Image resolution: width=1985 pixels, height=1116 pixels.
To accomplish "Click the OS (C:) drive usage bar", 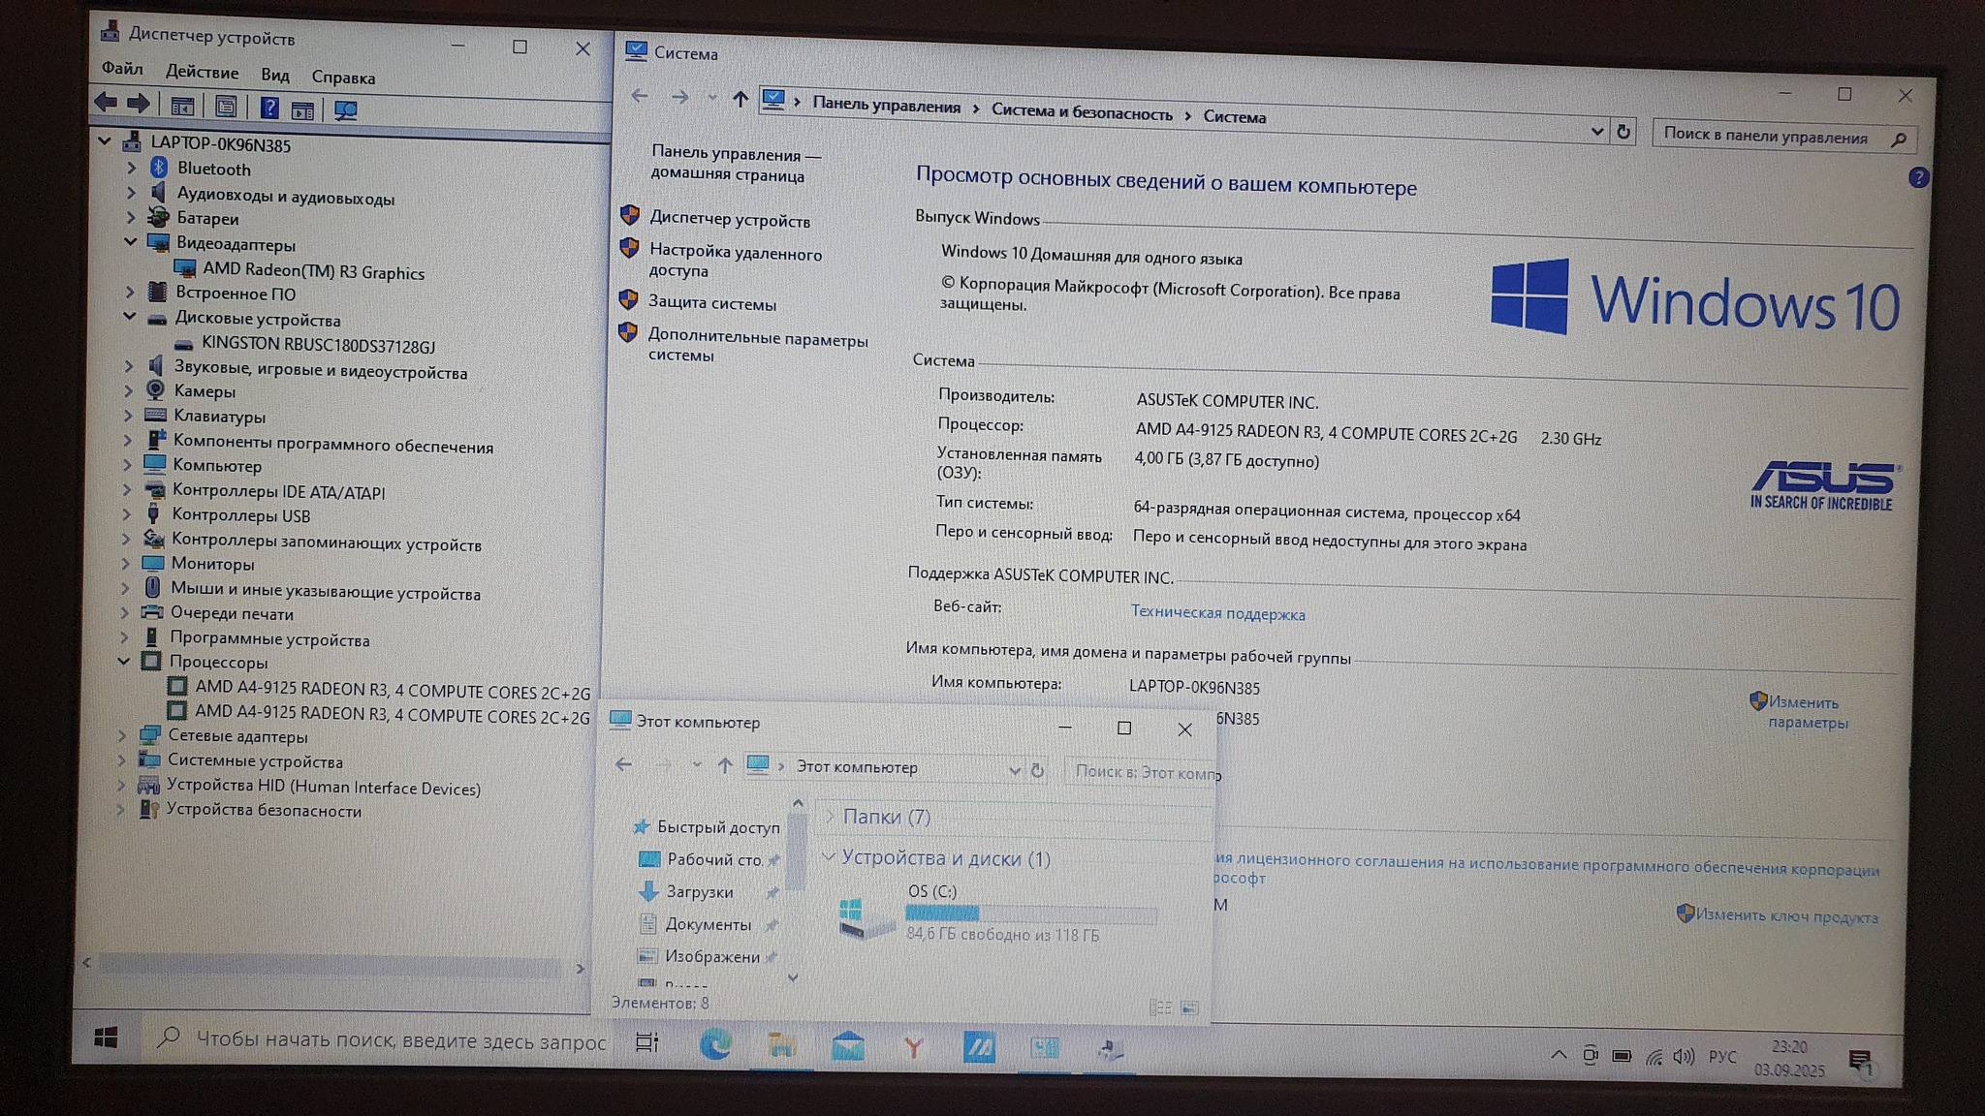I will point(1029,913).
